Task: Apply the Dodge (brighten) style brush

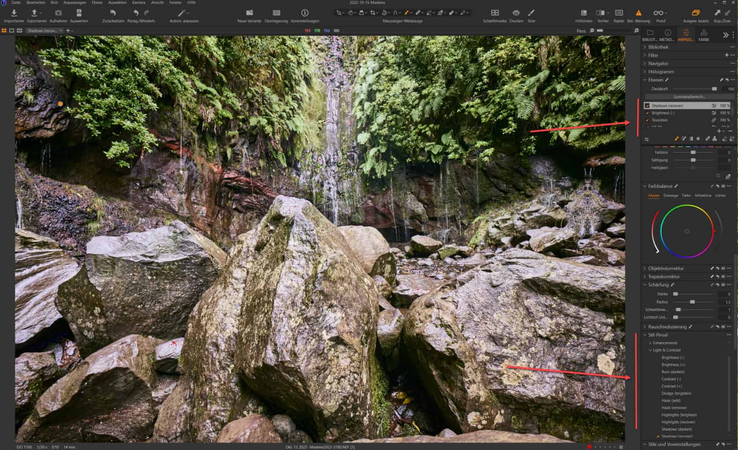Action: (x=676, y=393)
